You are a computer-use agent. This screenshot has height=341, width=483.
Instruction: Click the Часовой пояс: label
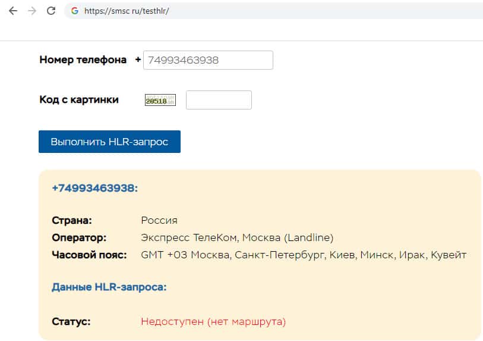pyautogui.click(x=89, y=255)
